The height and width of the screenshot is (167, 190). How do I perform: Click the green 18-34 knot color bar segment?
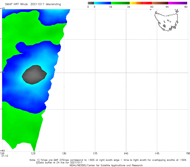[x=120, y=3]
